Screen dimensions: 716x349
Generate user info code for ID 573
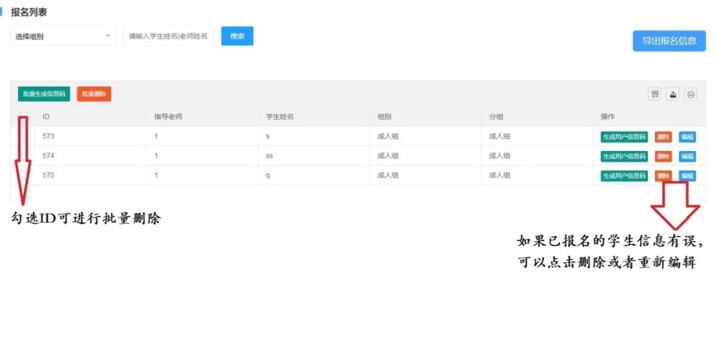tap(624, 137)
